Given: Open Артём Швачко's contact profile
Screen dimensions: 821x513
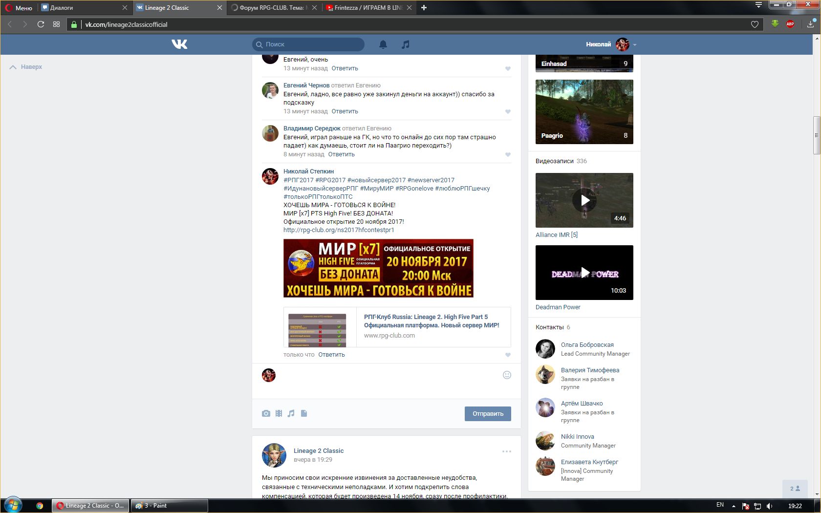Looking at the screenshot, I should point(582,404).
